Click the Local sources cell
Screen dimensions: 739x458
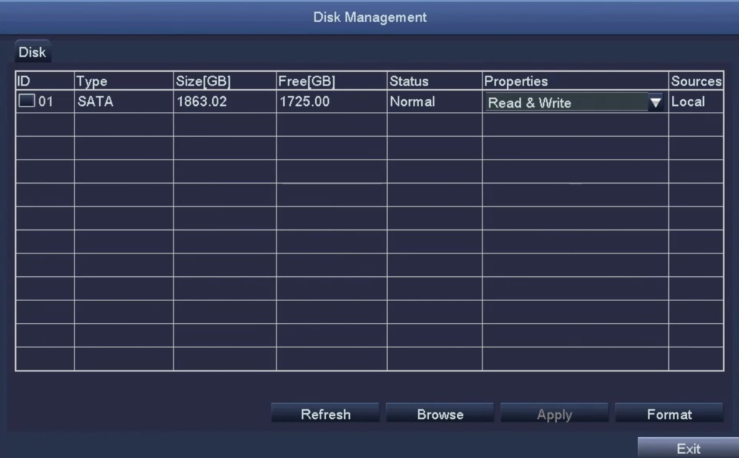696,101
